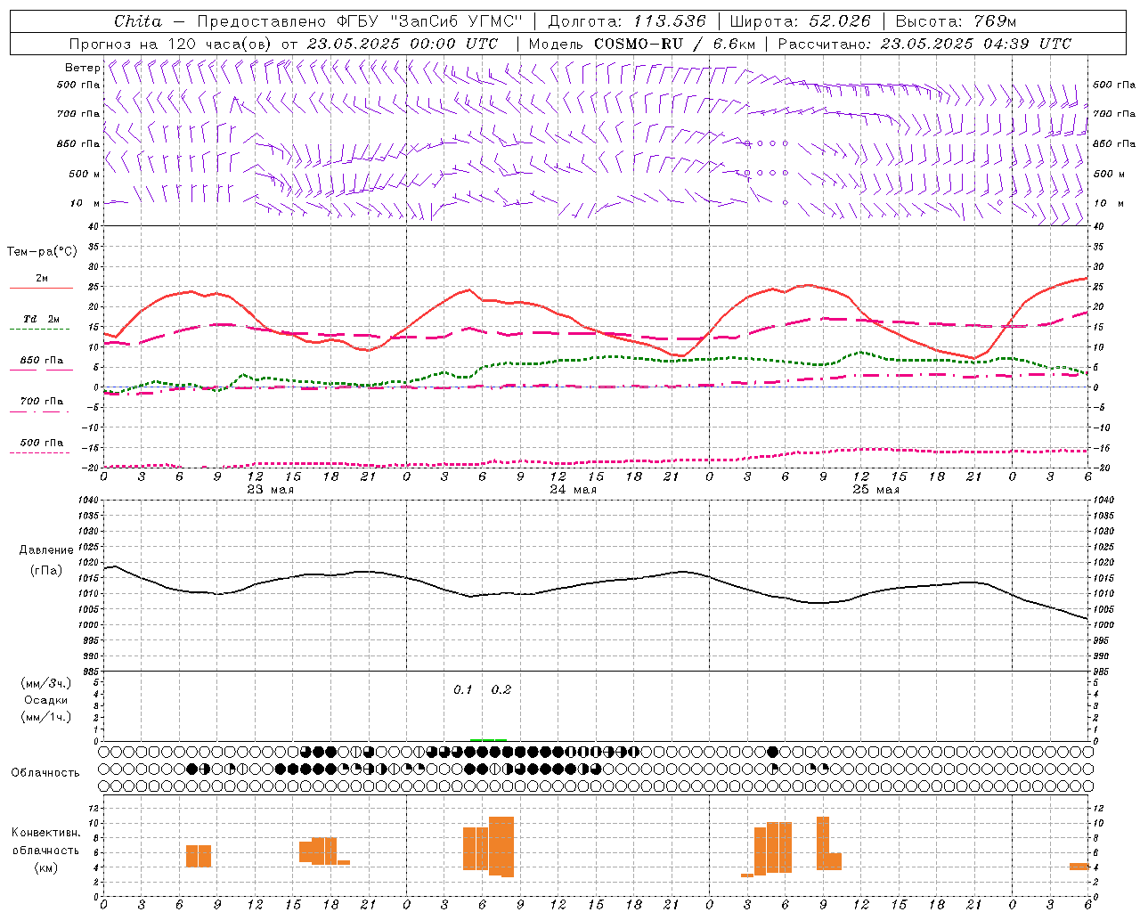Click the "Широта: 52.026" header value
The image size is (1140, 912).
tap(800, 21)
